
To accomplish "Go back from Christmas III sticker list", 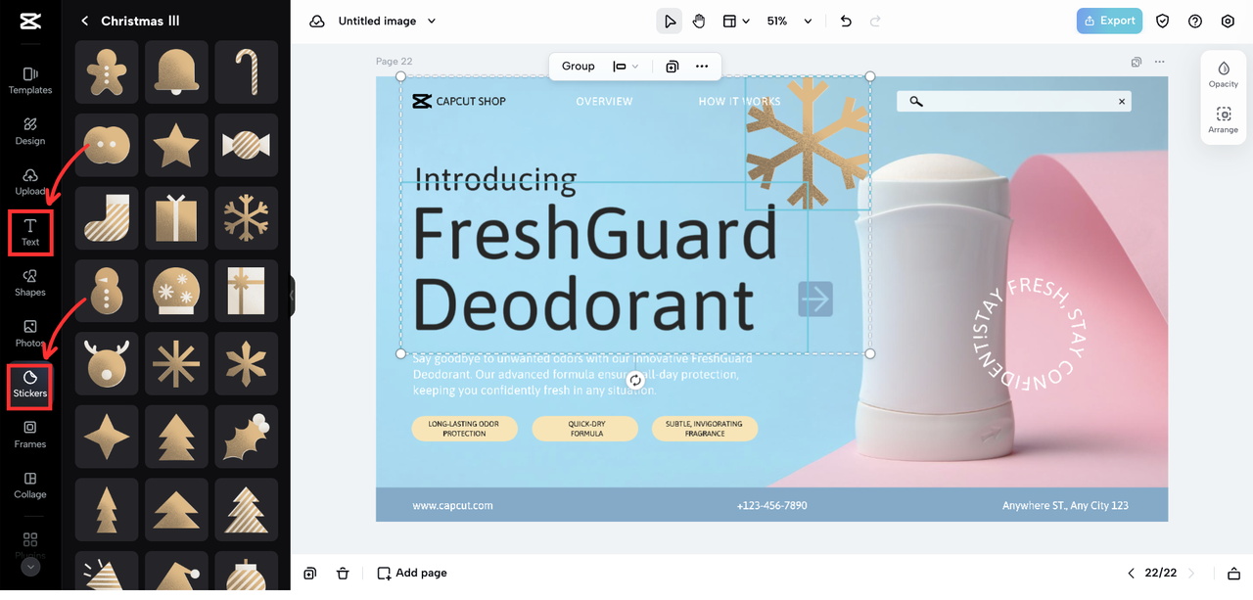I will pyautogui.click(x=84, y=21).
